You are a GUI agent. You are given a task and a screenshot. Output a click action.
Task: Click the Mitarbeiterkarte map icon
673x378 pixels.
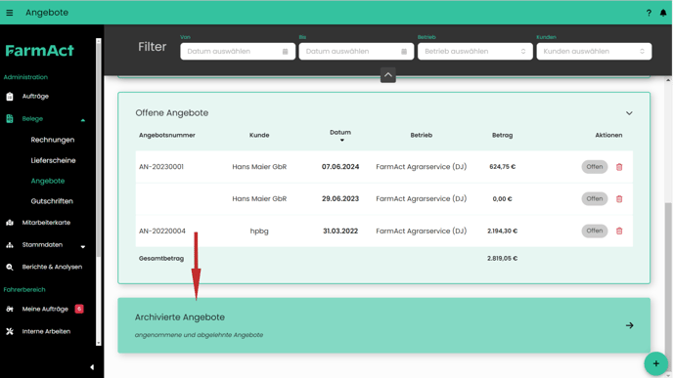point(10,223)
